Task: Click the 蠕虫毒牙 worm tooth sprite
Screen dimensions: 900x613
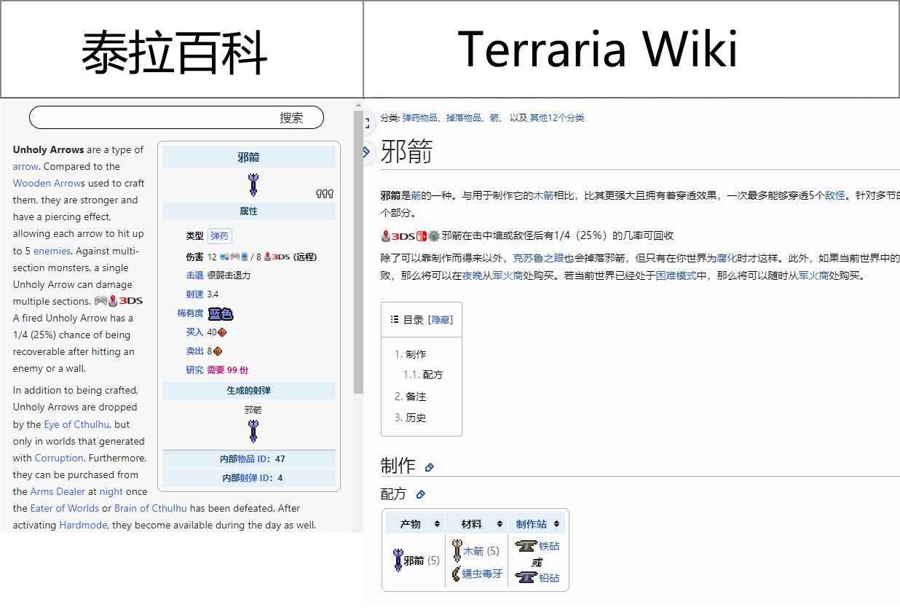Action: pos(457,574)
